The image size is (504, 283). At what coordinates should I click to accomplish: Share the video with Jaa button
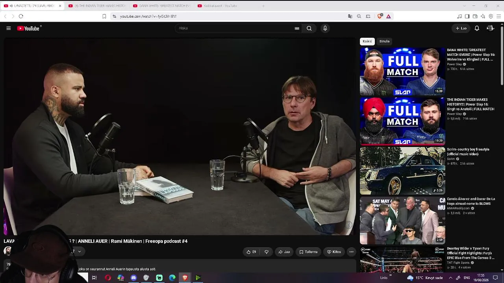pos(284,252)
